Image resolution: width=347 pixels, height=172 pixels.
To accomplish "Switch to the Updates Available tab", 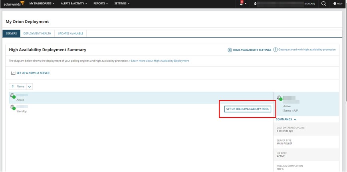I will click(70, 34).
